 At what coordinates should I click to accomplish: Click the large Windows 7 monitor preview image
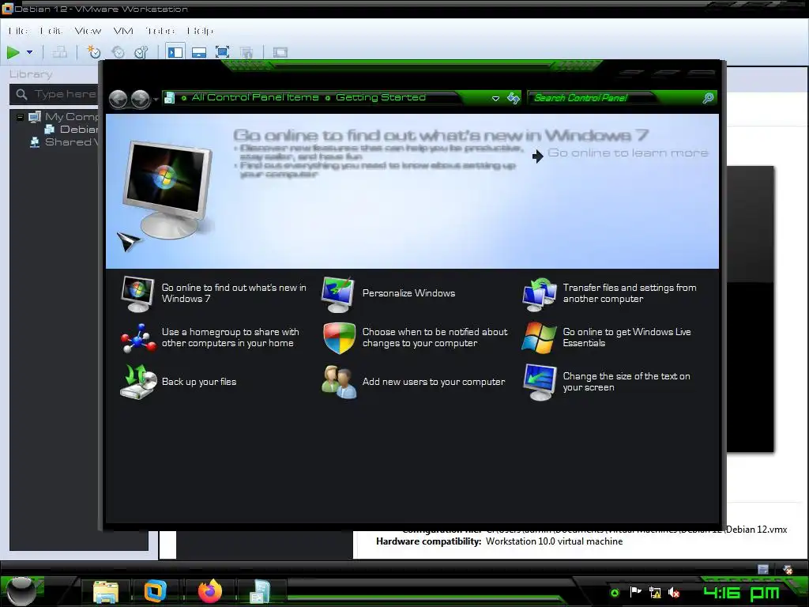click(x=168, y=190)
